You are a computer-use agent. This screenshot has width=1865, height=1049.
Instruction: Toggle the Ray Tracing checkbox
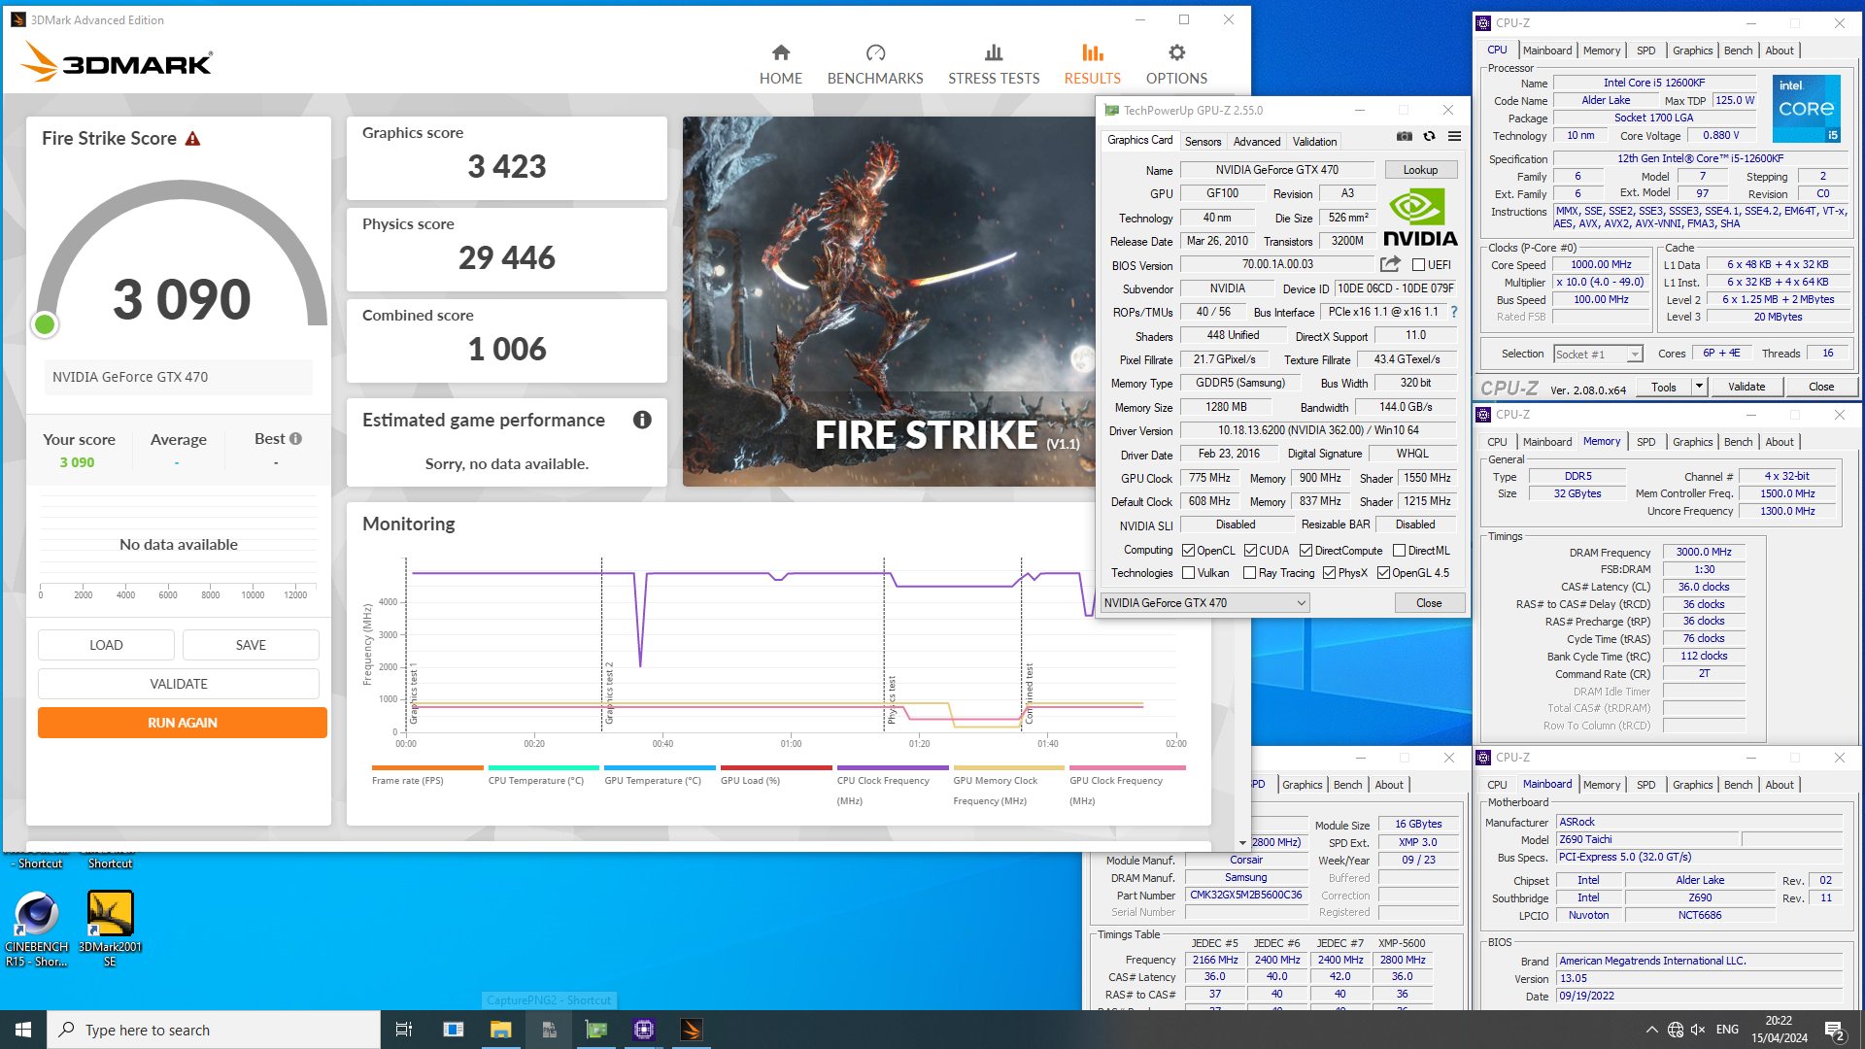pyautogui.click(x=1250, y=573)
